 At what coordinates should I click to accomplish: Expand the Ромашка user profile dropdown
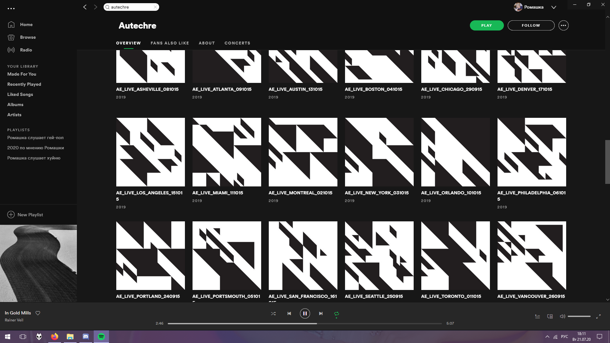click(x=553, y=7)
